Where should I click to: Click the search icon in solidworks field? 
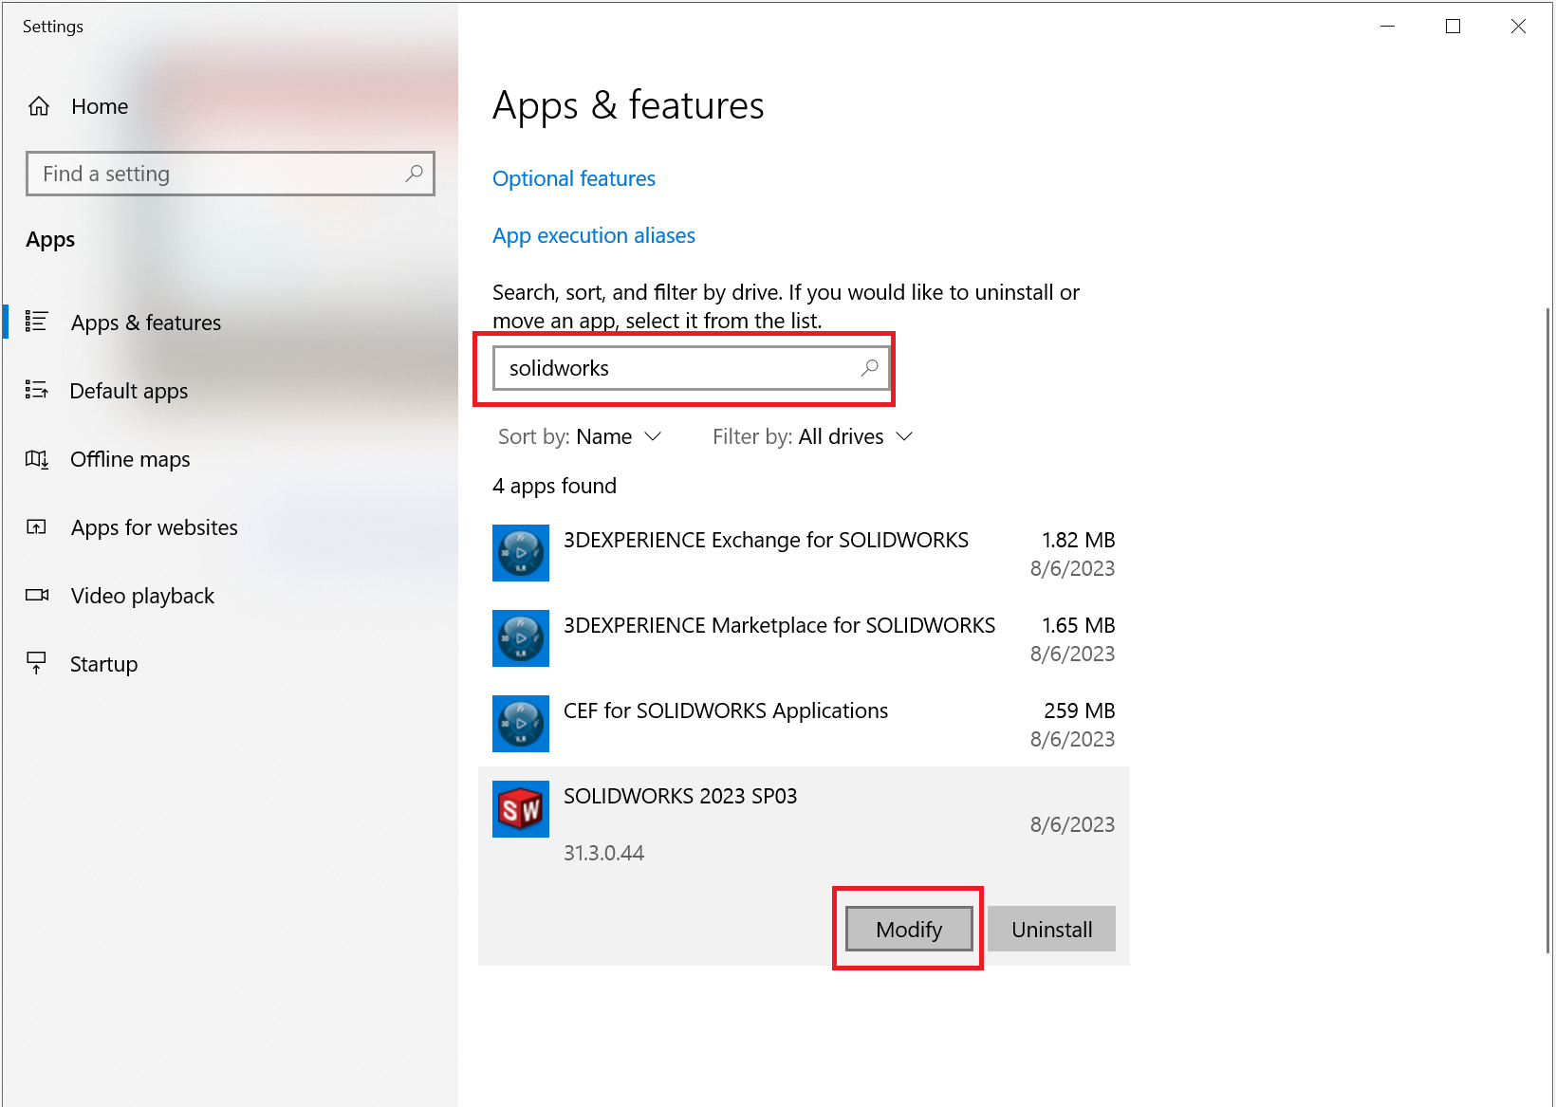click(x=869, y=368)
